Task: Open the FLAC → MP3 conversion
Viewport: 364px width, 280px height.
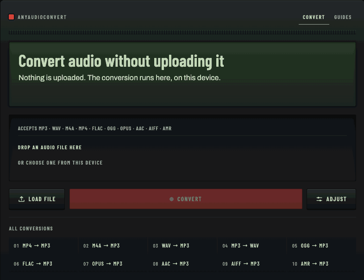Action: point(43,264)
